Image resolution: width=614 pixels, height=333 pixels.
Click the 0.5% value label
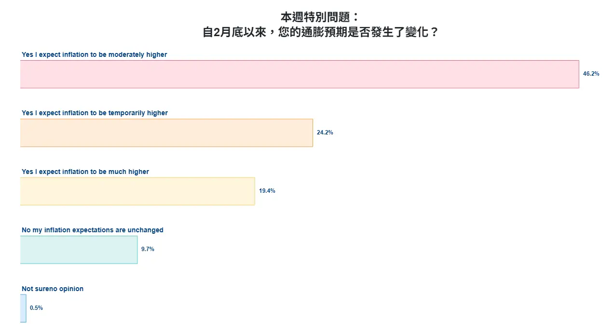coord(36,308)
